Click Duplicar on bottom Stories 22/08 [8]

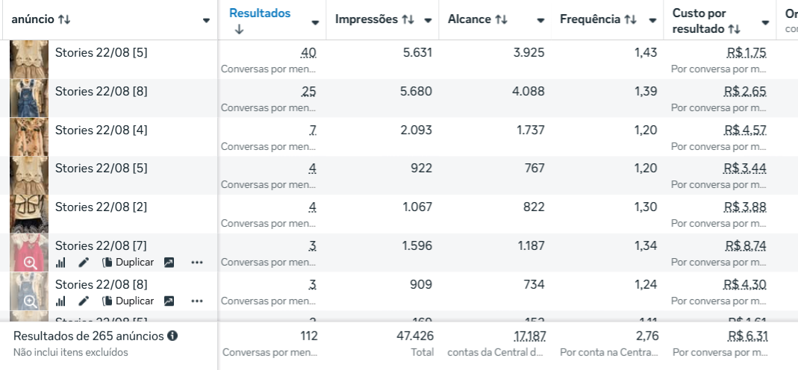(128, 301)
